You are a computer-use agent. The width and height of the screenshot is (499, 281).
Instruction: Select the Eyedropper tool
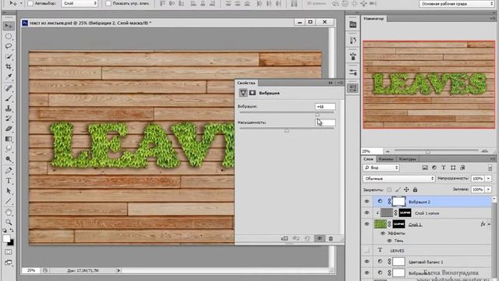click(x=9, y=76)
